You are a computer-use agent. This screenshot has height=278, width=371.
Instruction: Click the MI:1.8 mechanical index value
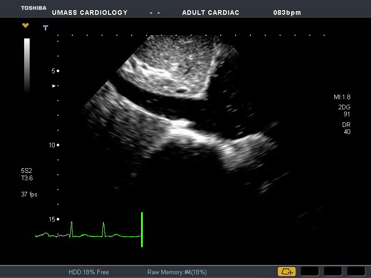click(342, 97)
